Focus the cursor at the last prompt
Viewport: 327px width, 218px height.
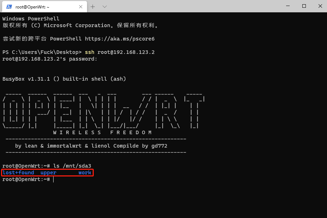pyautogui.click(x=53, y=179)
